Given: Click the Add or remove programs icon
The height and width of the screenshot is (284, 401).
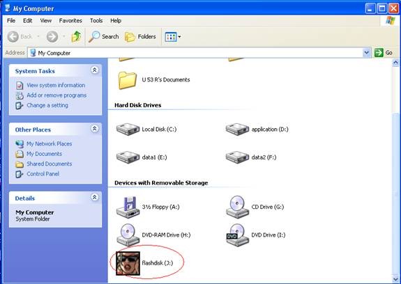Looking at the screenshot, I should [20, 95].
